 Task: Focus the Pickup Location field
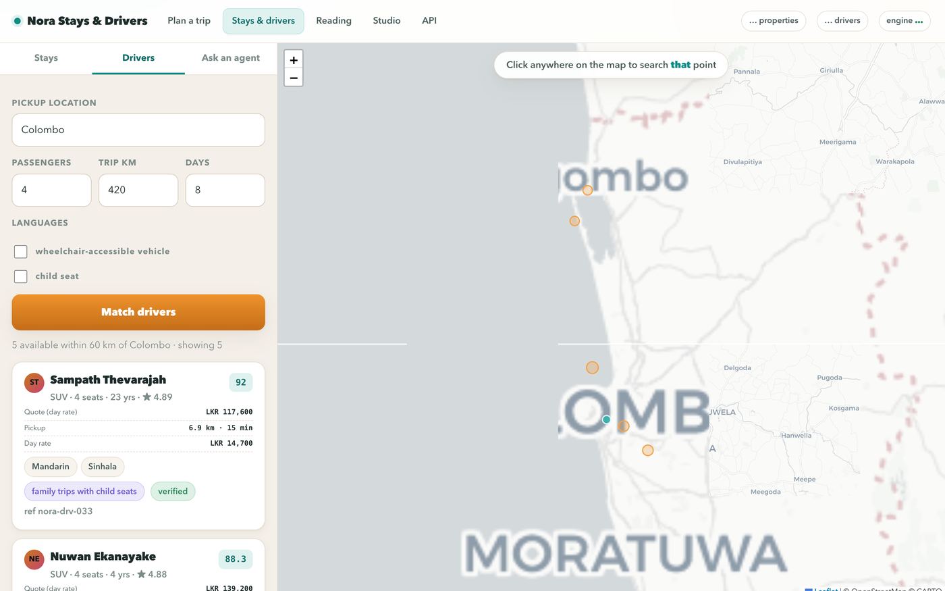(x=138, y=130)
